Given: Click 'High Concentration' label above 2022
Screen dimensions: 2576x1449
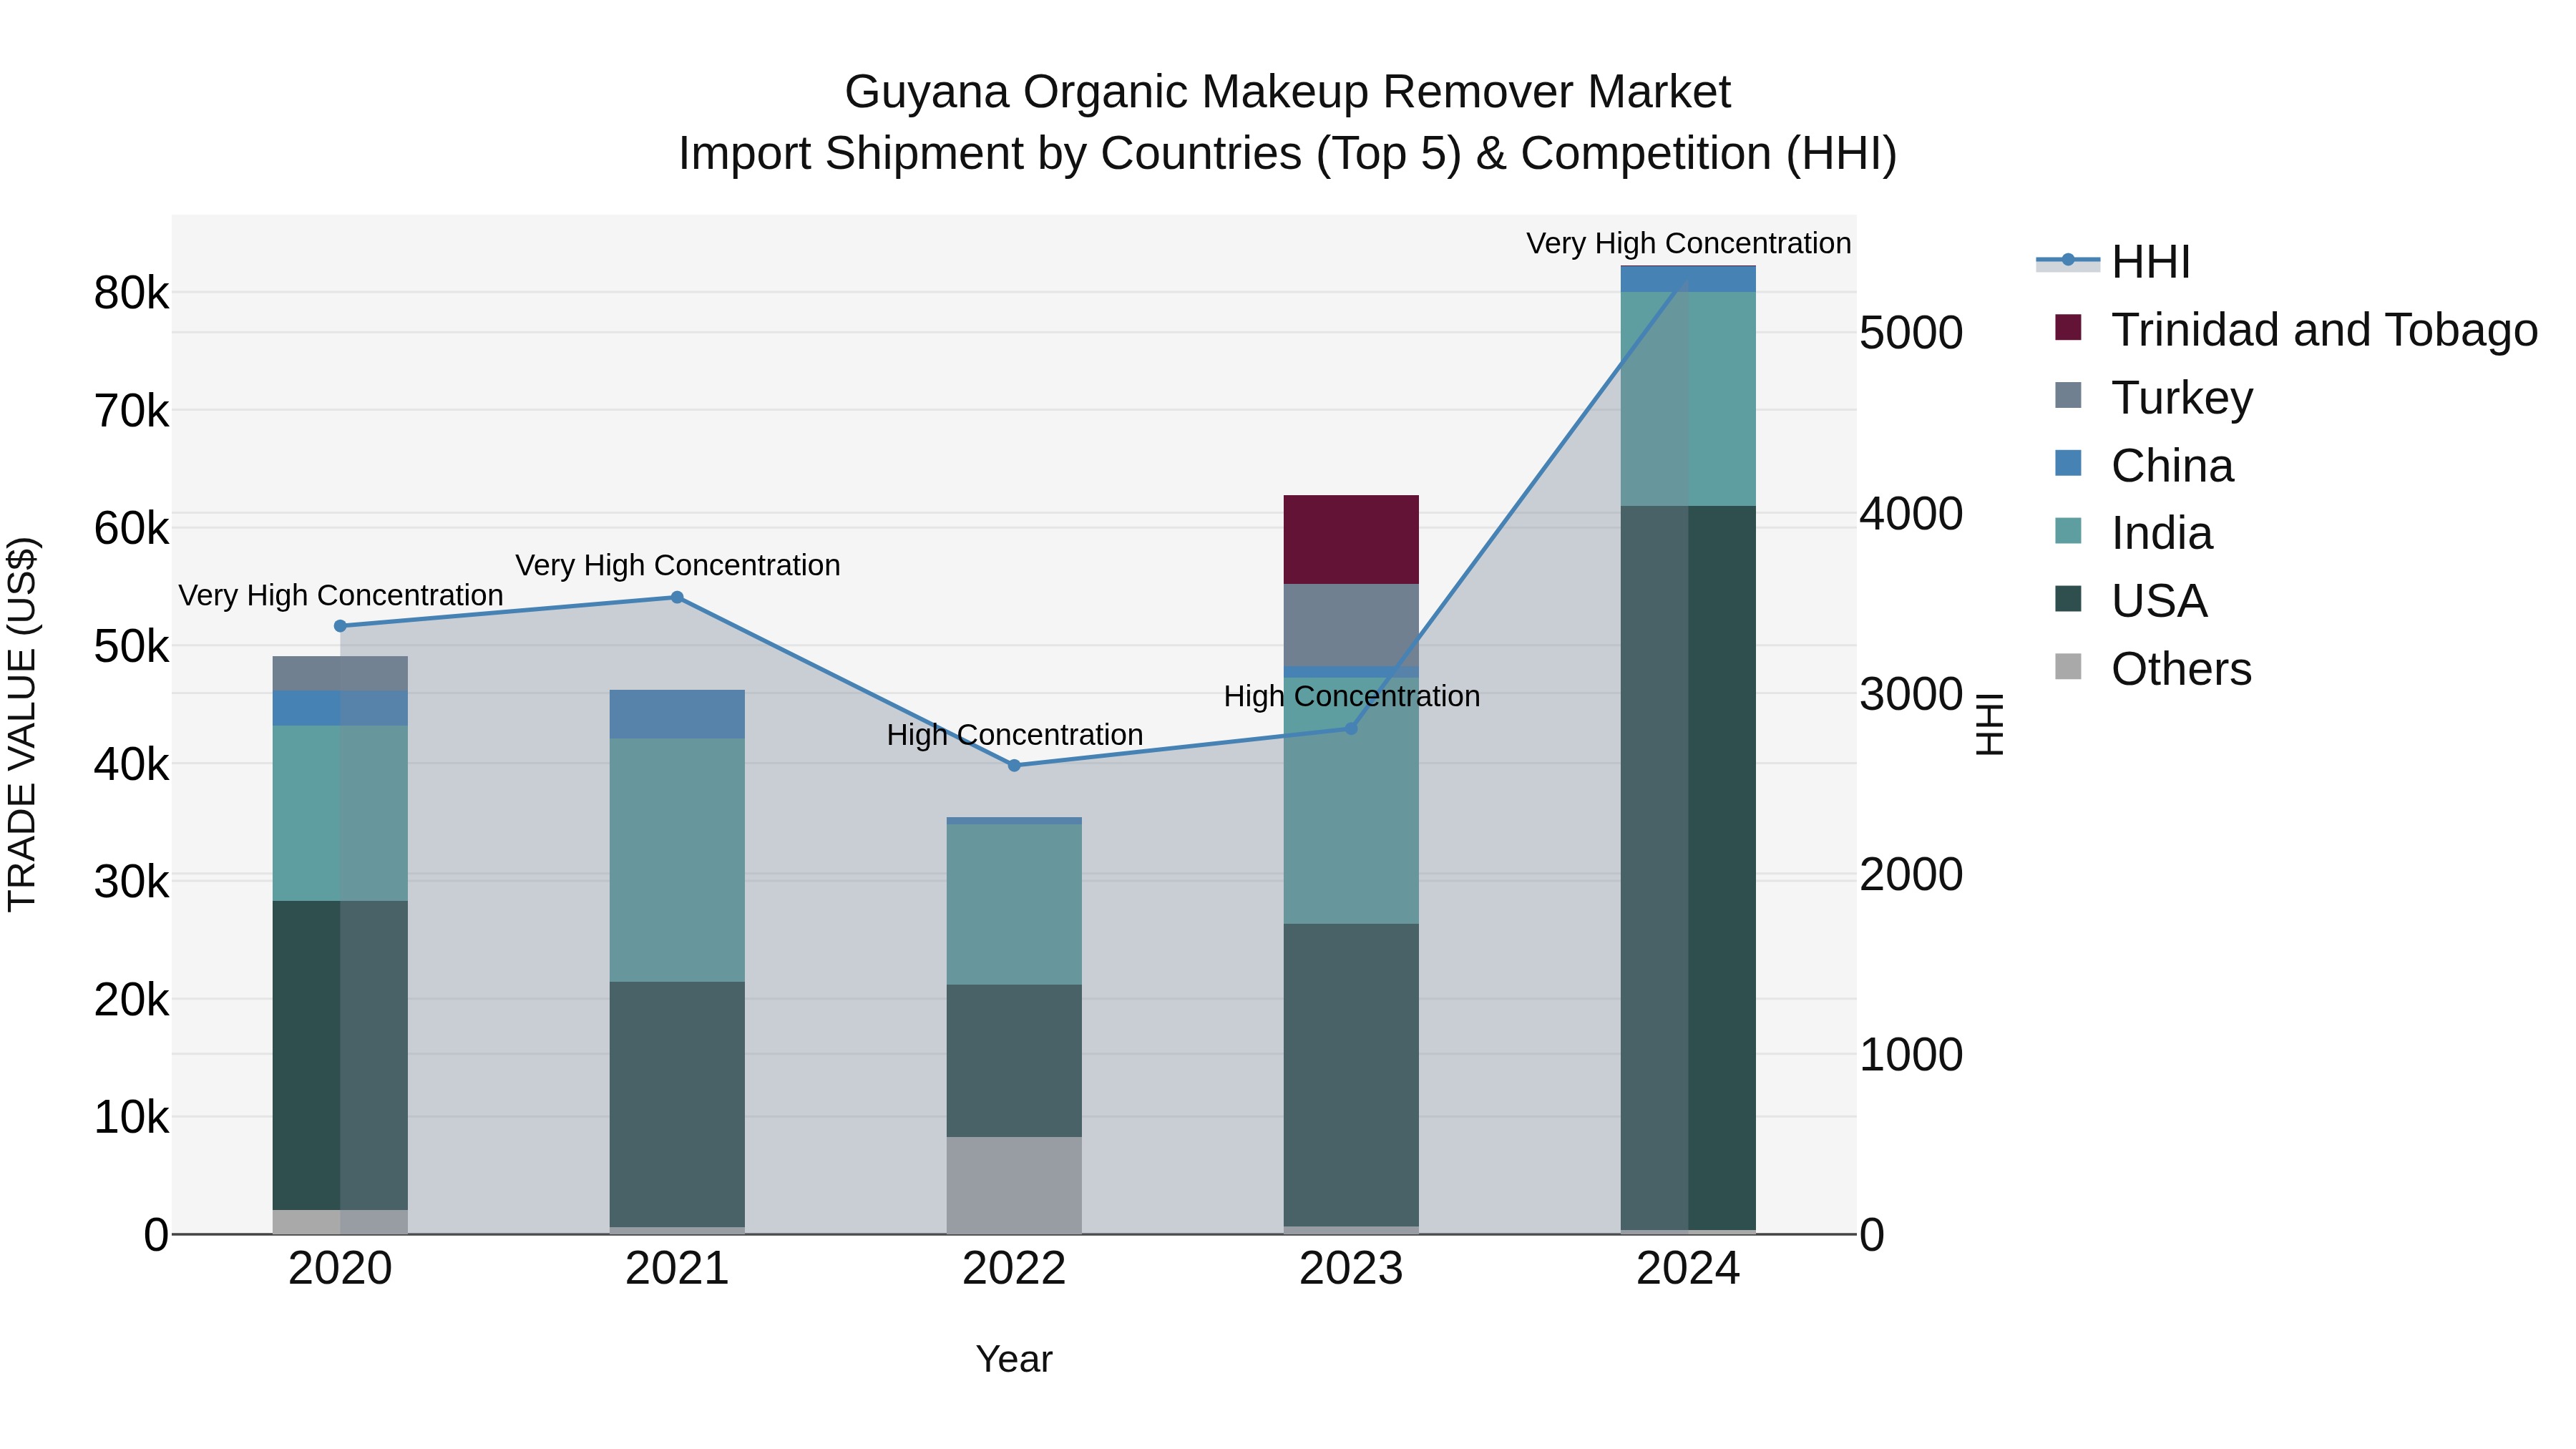Looking at the screenshot, I should pos(1014,734).
